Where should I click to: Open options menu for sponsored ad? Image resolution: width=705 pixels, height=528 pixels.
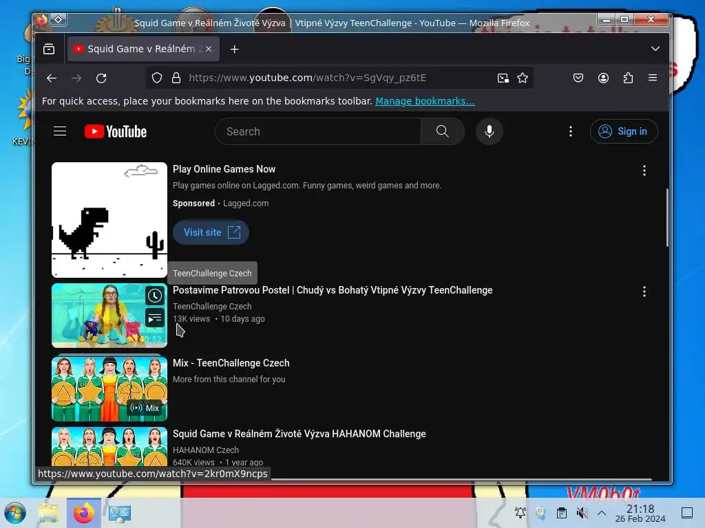(644, 170)
